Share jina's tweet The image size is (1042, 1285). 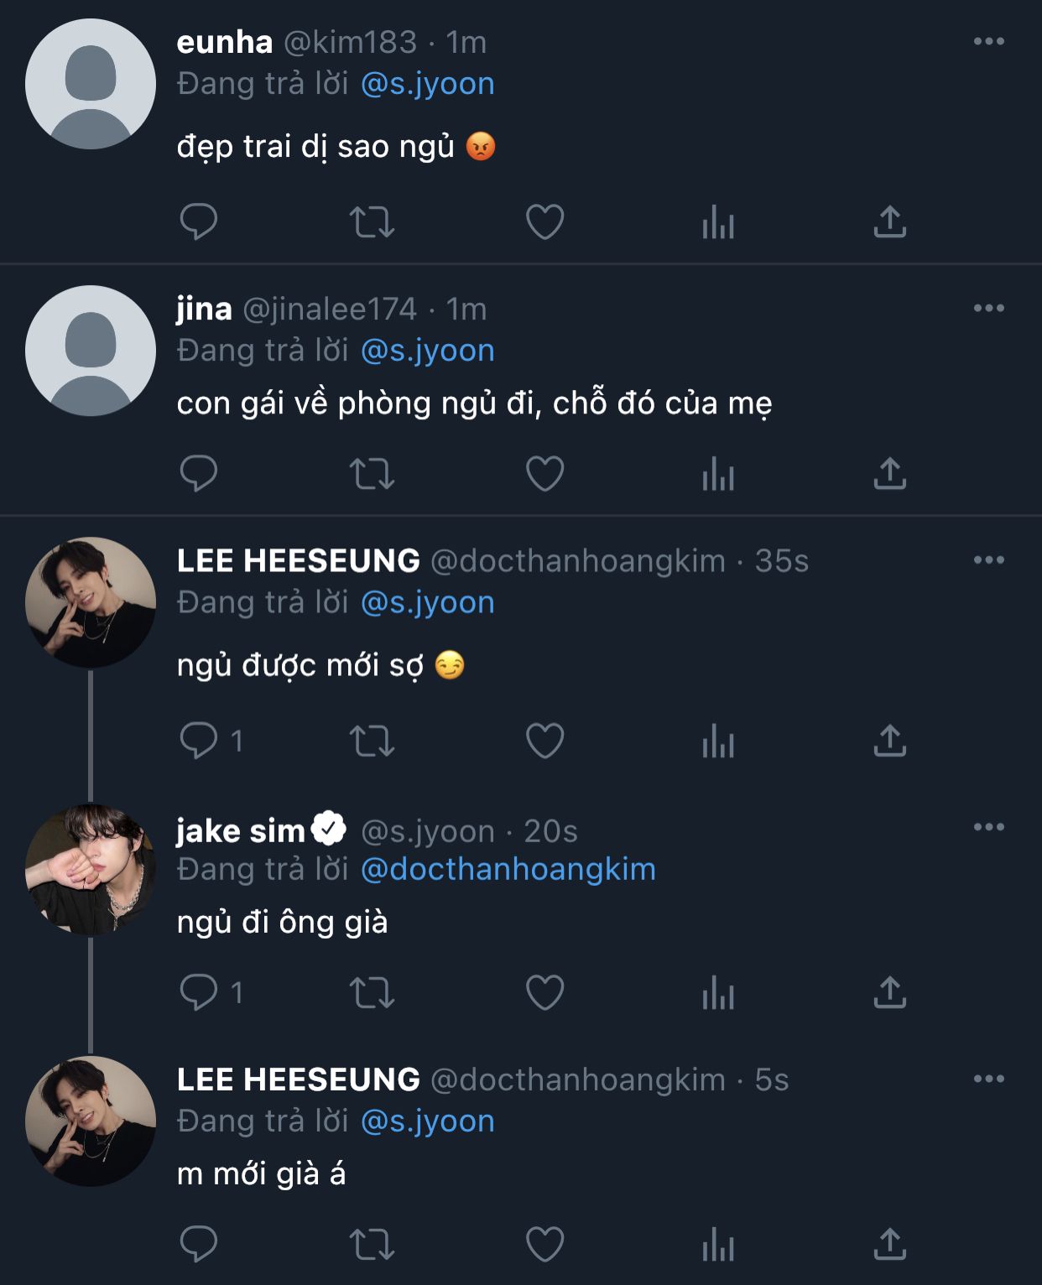tap(890, 474)
